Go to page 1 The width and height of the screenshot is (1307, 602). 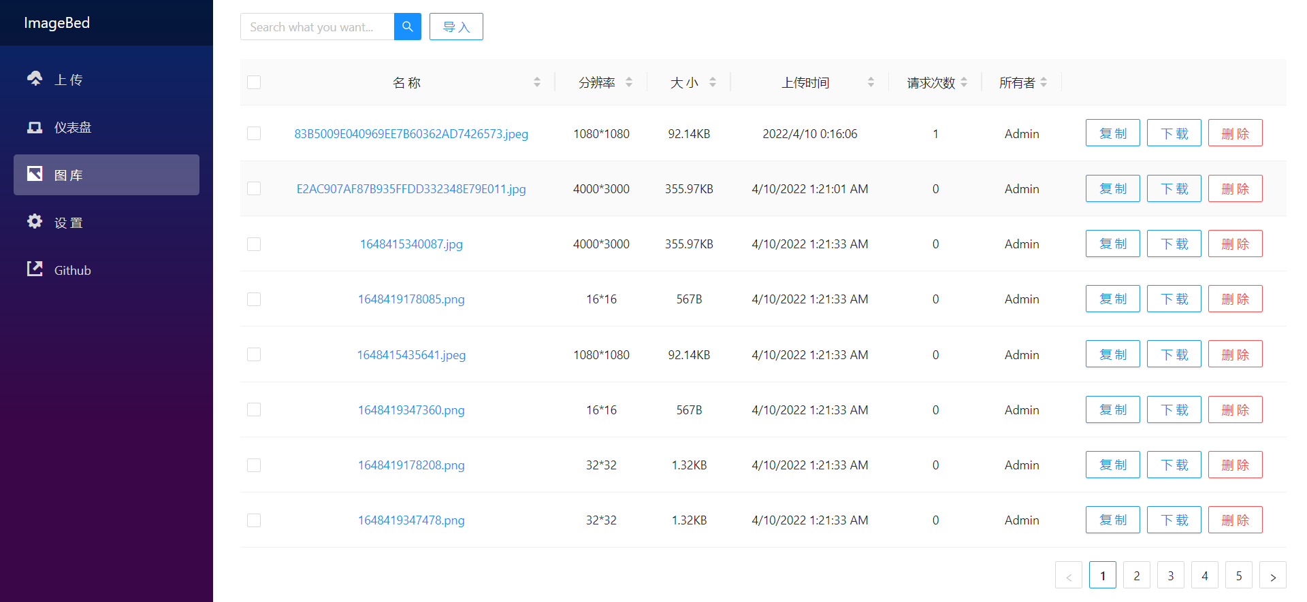pyautogui.click(x=1103, y=575)
